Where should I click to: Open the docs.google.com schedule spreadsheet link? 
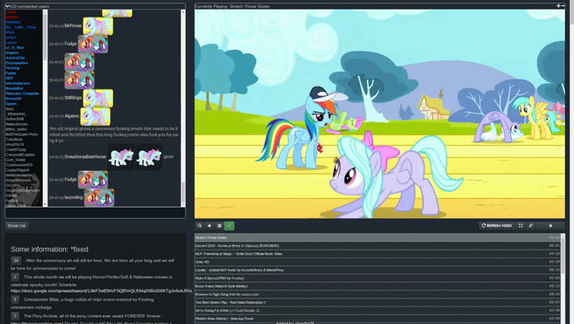coord(101,291)
